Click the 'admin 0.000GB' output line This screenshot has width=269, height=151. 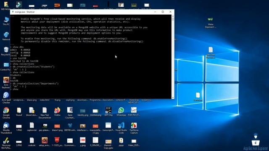20,50
